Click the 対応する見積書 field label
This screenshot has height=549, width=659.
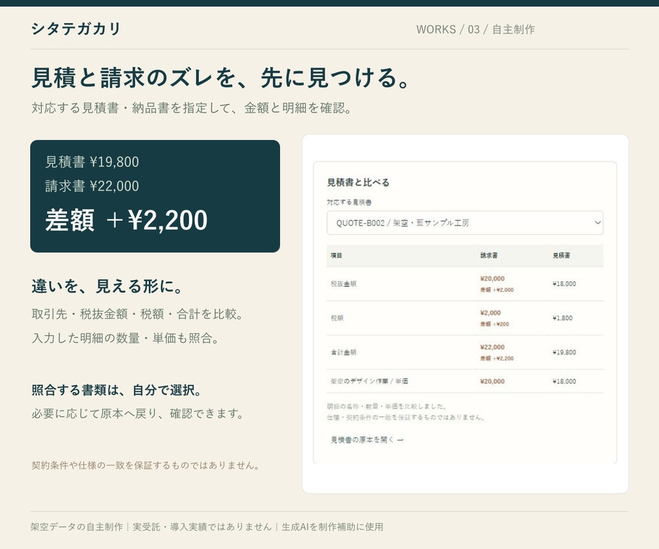349,202
